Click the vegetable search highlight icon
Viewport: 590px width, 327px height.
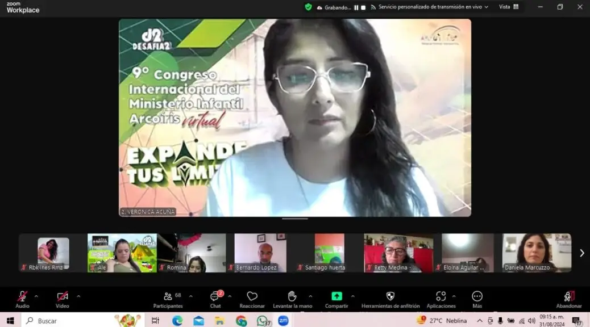127,320
